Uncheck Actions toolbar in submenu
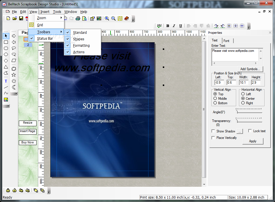This screenshot has width=275, height=202. click(x=82, y=52)
